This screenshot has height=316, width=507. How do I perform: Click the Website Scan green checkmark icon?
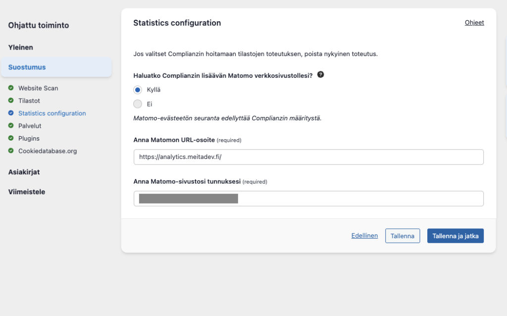11,88
